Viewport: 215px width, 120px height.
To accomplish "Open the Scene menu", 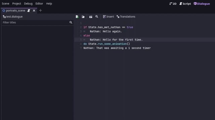I will point(5,4).
